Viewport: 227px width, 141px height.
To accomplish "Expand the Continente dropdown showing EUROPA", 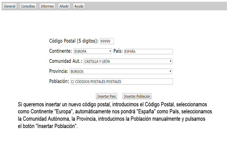I will tap(93, 51).
